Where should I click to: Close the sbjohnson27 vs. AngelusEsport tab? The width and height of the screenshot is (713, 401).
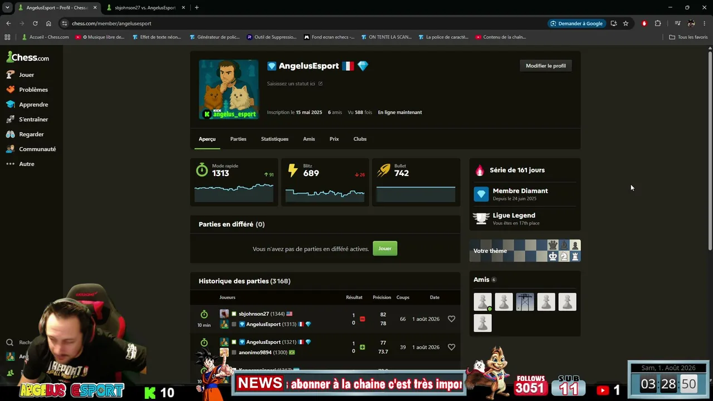point(183,8)
